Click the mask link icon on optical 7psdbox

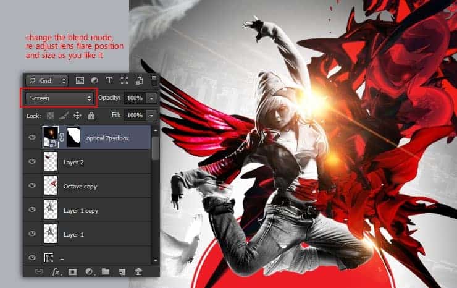coord(62,137)
